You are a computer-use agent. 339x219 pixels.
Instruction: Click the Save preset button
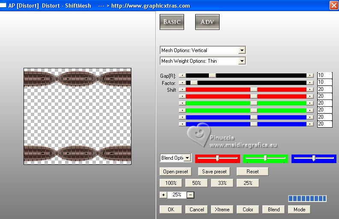[x=214, y=172]
